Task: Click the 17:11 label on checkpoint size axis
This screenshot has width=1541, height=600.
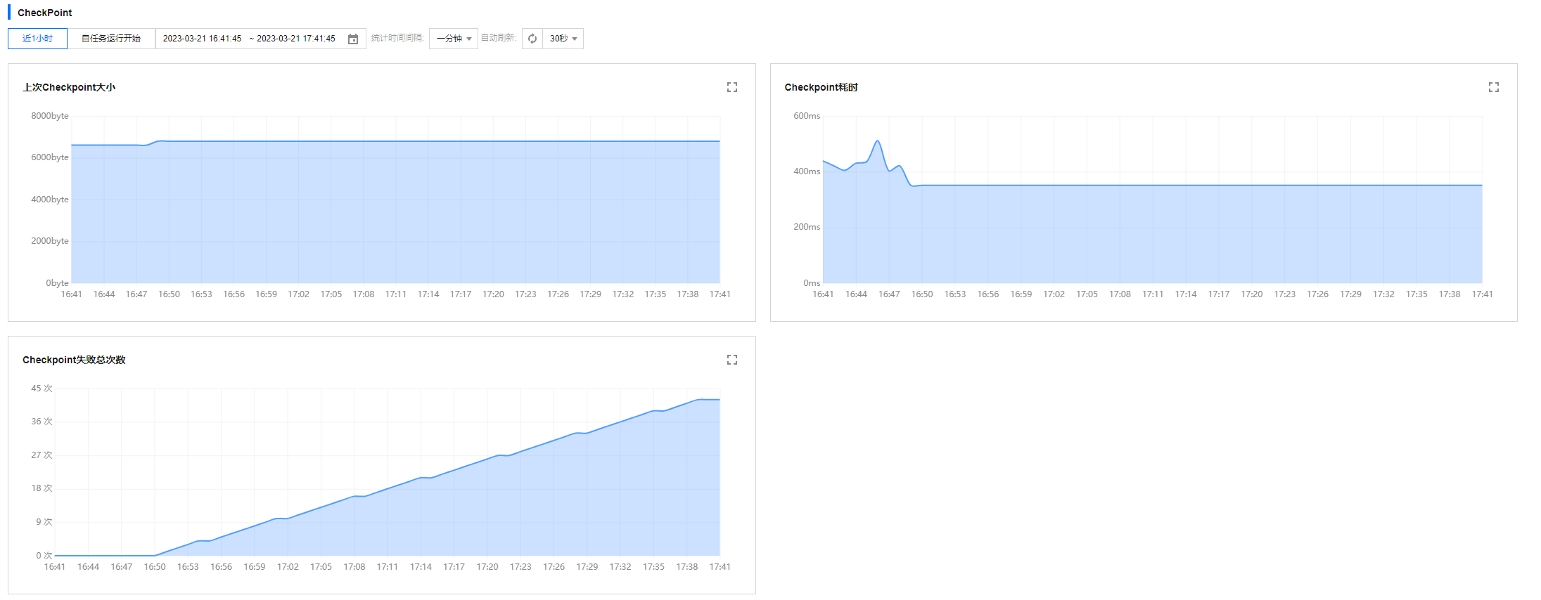Action: (x=396, y=294)
